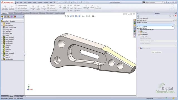The height and width of the screenshot is (100, 178).
Task: Switch to the Motion Study 1 tab
Action: point(20,96)
